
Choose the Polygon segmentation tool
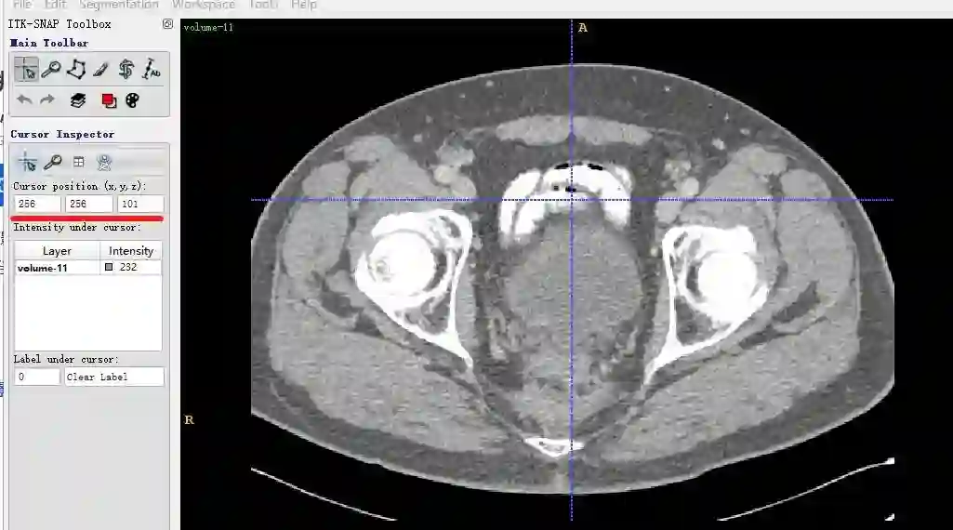point(76,70)
